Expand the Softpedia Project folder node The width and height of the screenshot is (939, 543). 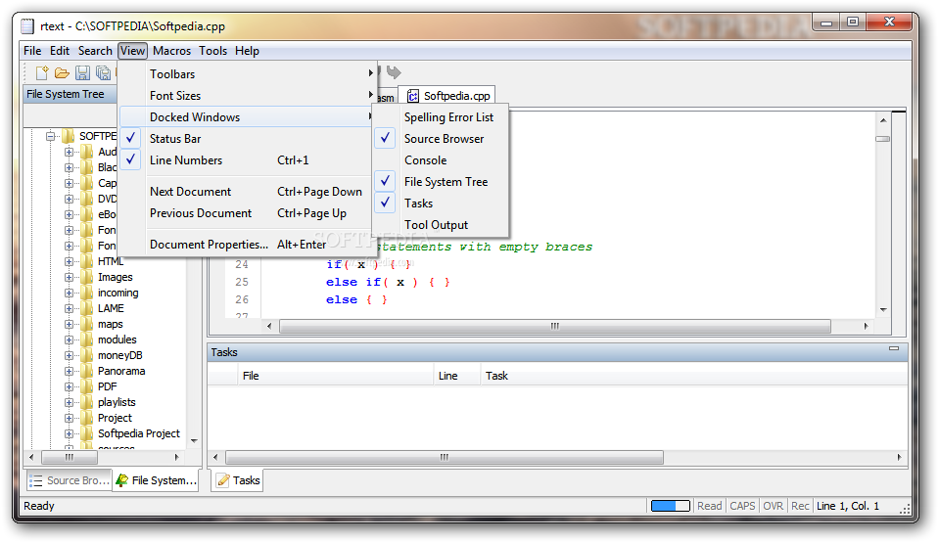(69, 433)
